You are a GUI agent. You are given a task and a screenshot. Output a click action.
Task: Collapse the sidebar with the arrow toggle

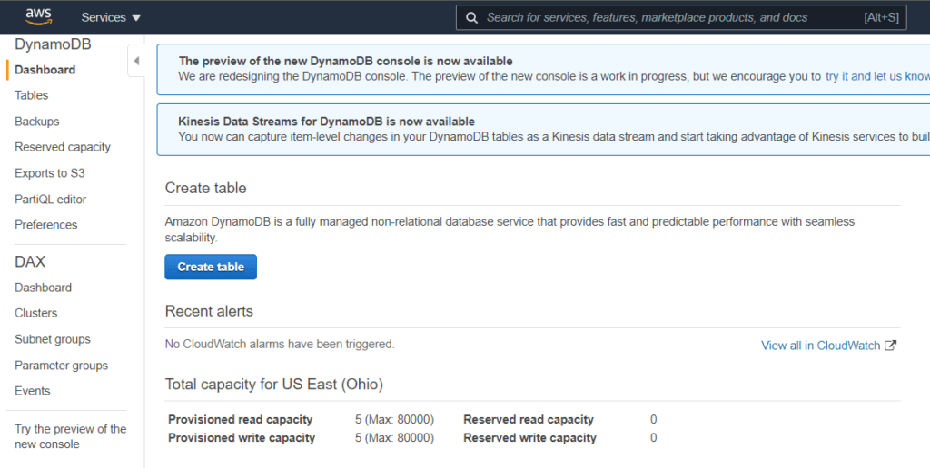[136, 61]
